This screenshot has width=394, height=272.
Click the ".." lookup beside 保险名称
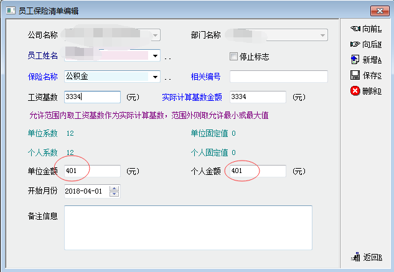(x=167, y=78)
